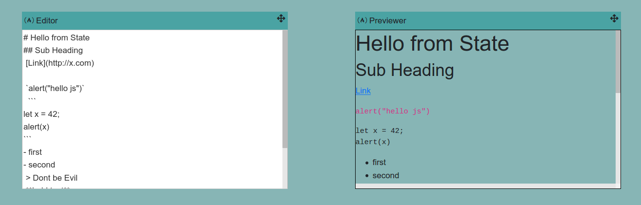Click the Editor title text
Screen dimensions: 641x205
(x=47, y=20)
